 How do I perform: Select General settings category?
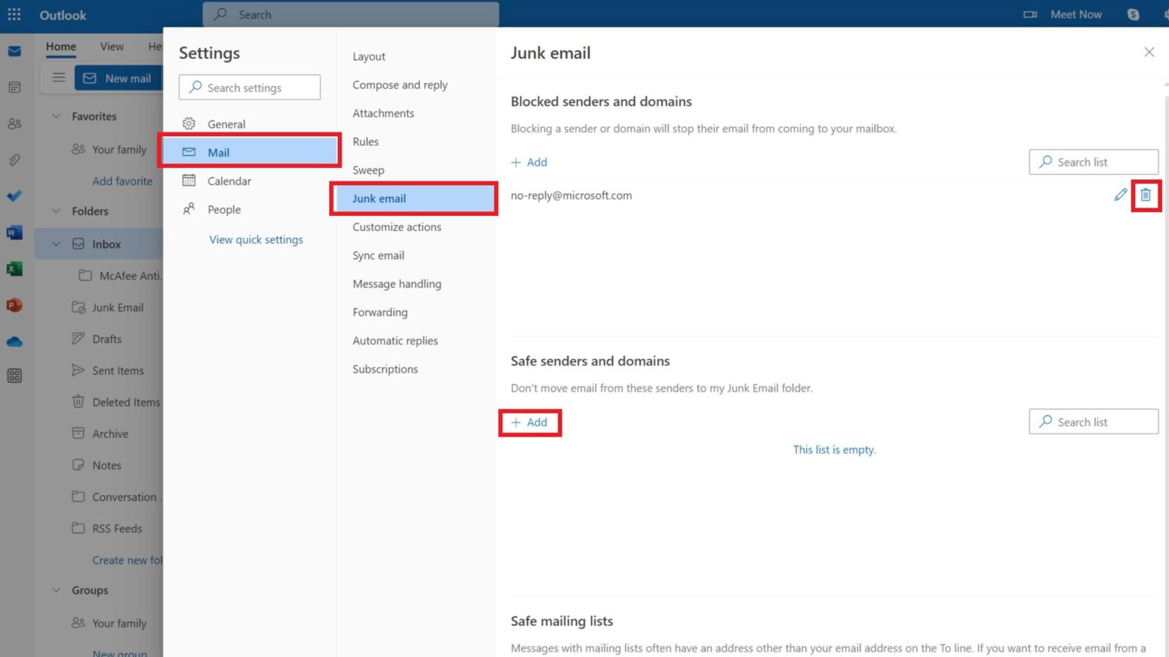pyautogui.click(x=250, y=124)
